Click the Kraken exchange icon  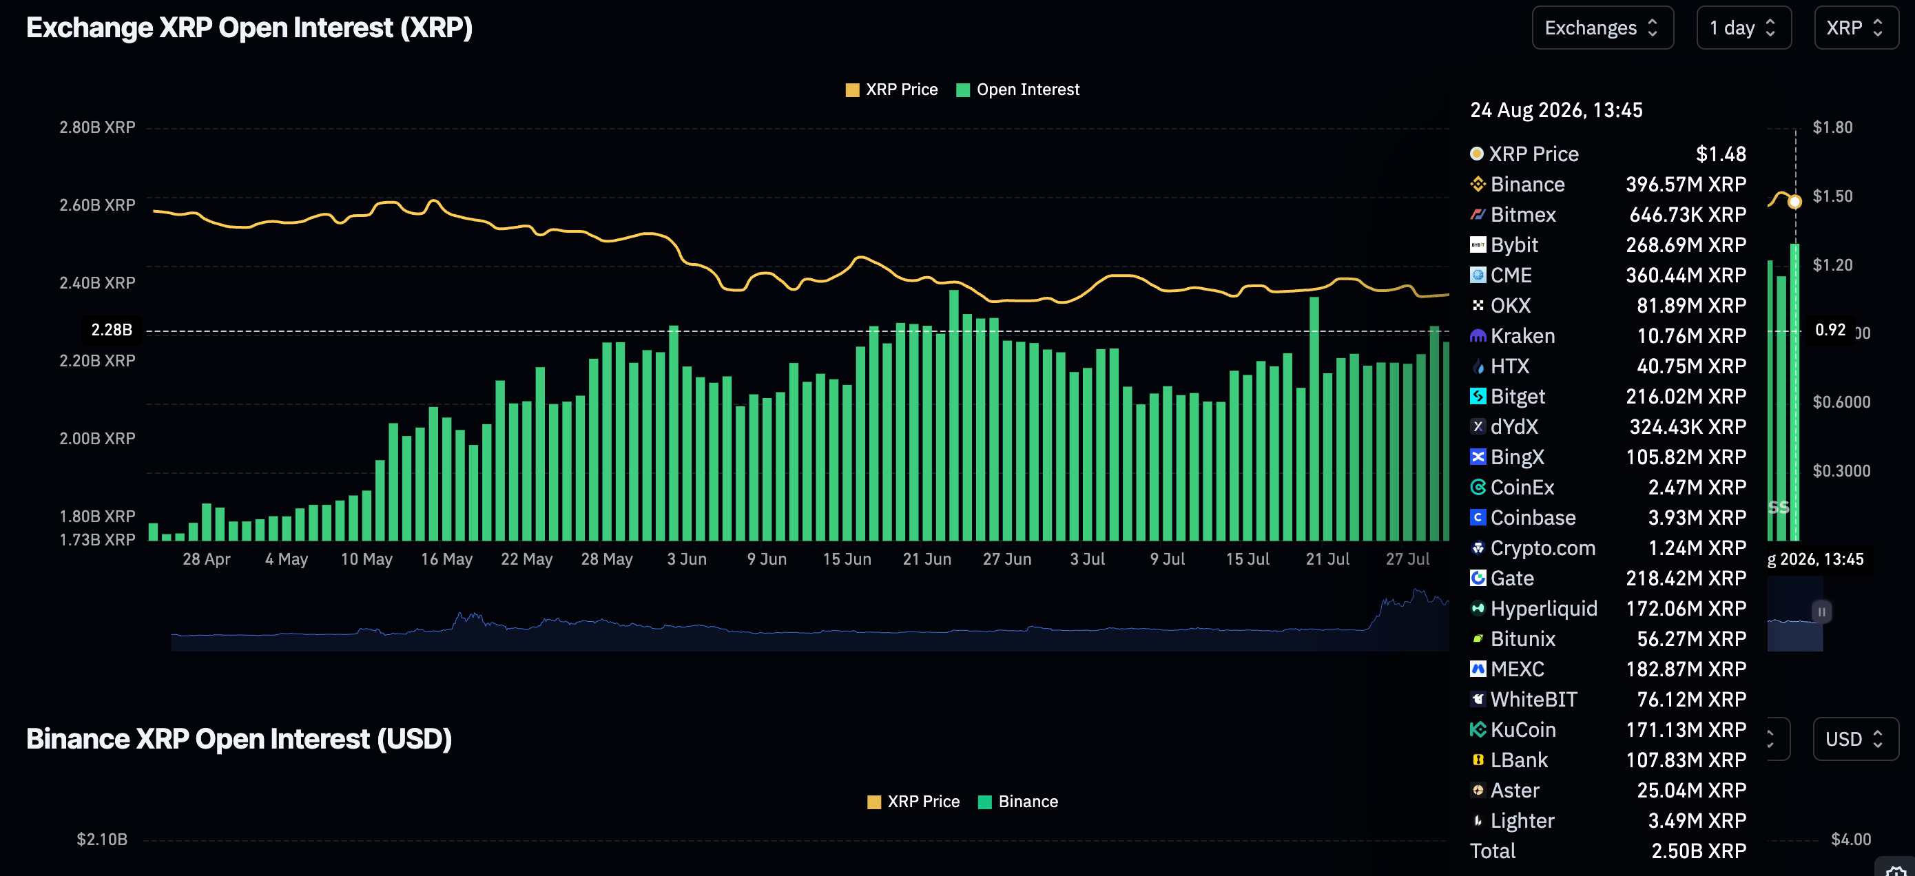coord(1477,336)
